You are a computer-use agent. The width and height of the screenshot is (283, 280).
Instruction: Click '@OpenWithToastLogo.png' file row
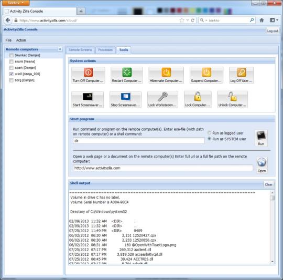(x=123, y=245)
